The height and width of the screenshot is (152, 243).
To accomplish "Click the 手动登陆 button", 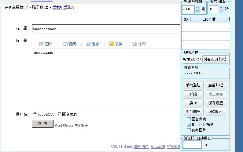I will 193,85.
